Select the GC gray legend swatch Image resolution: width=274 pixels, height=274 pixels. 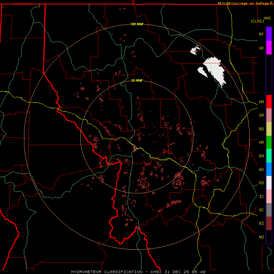point(269,210)
